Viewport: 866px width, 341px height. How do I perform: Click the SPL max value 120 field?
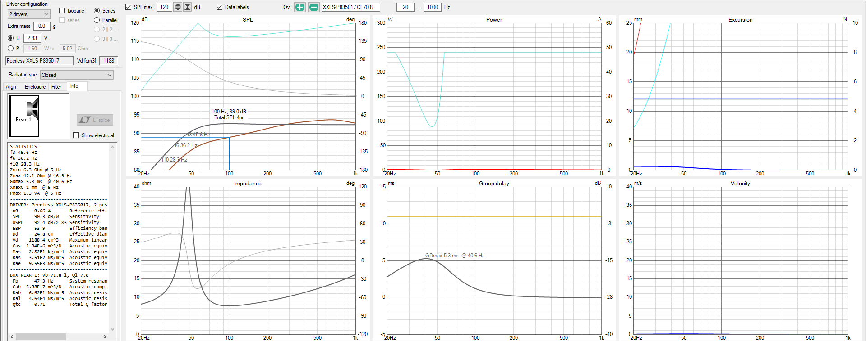165,7
